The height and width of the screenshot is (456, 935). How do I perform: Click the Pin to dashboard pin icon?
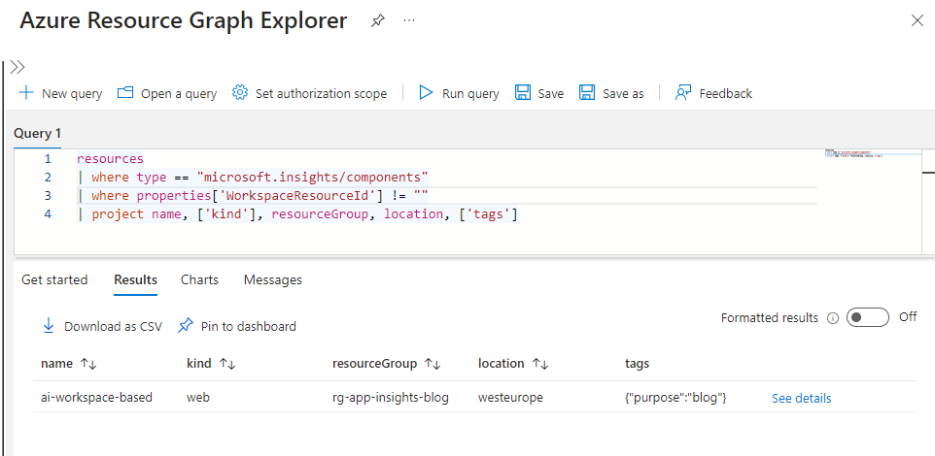point(186,326)
